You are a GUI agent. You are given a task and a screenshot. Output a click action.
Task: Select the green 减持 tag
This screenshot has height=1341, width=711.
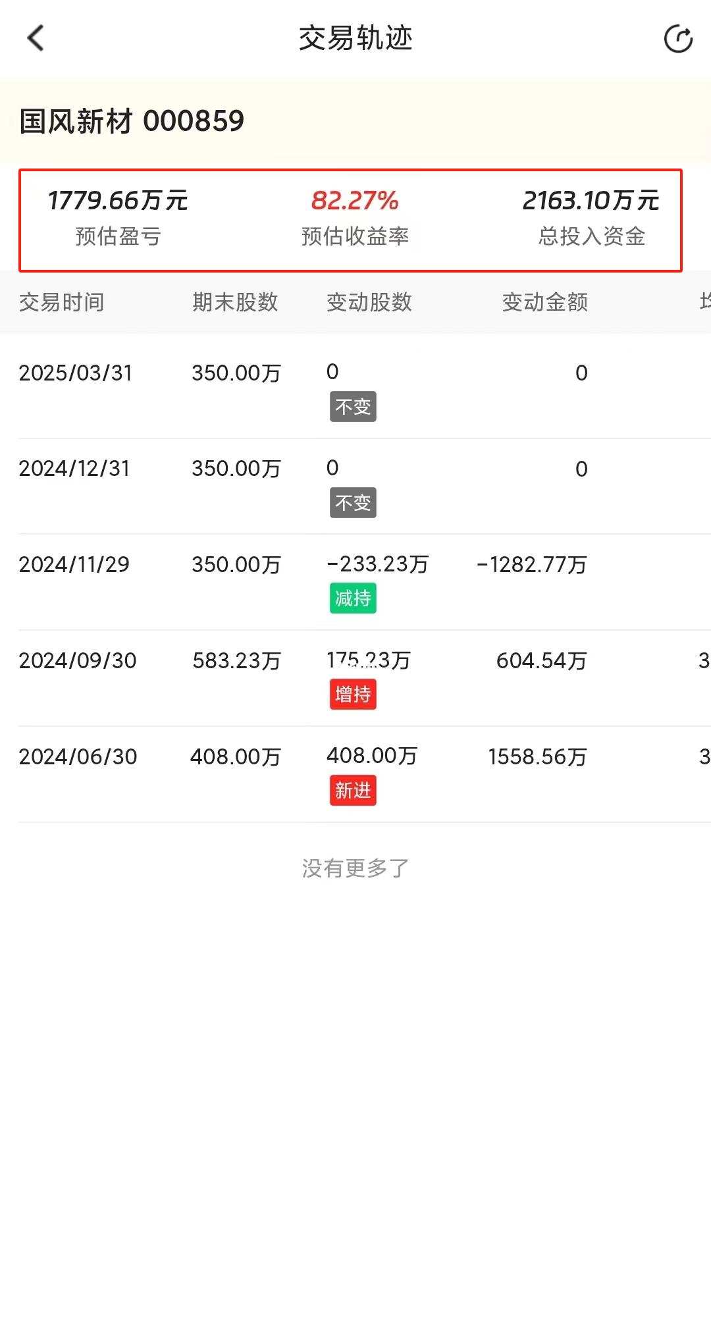353,598
